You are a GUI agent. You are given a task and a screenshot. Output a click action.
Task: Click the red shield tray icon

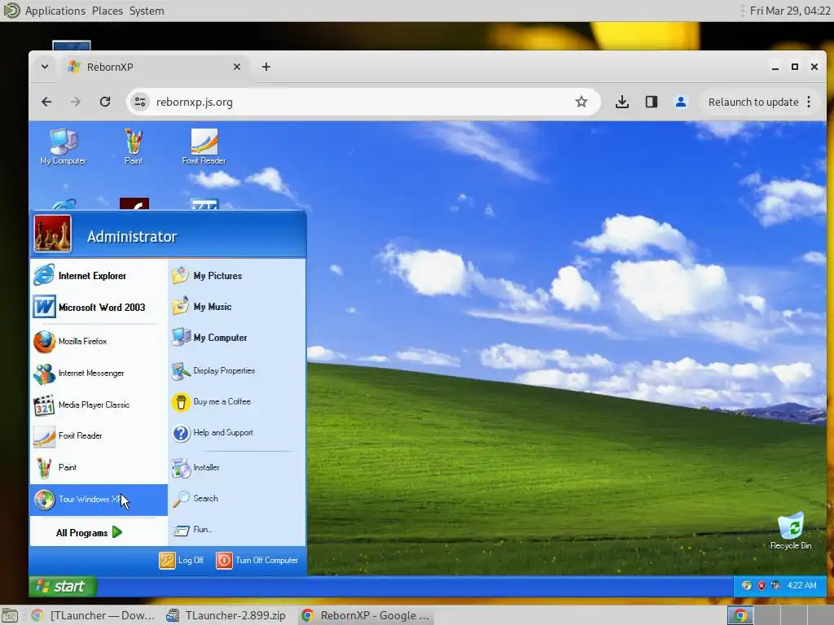(762, 586)
